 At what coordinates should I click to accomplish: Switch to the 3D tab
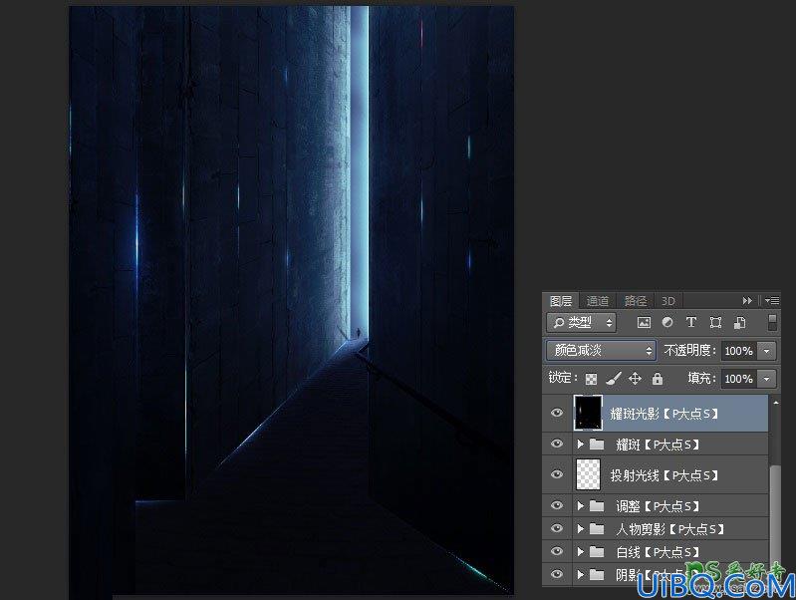[668, 301]
